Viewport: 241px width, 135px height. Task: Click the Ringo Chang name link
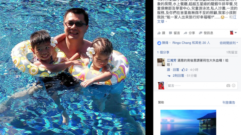[182, 43]
